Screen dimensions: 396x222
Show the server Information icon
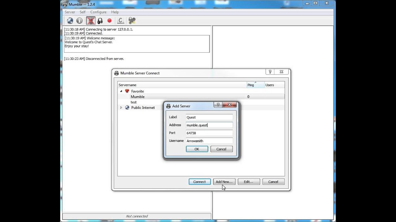(80, 21)
